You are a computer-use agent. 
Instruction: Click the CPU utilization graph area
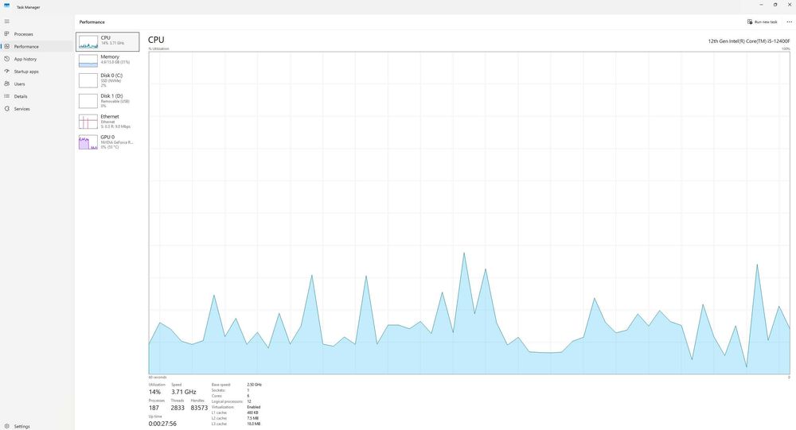pyautogui.click(x=469, y=213)
